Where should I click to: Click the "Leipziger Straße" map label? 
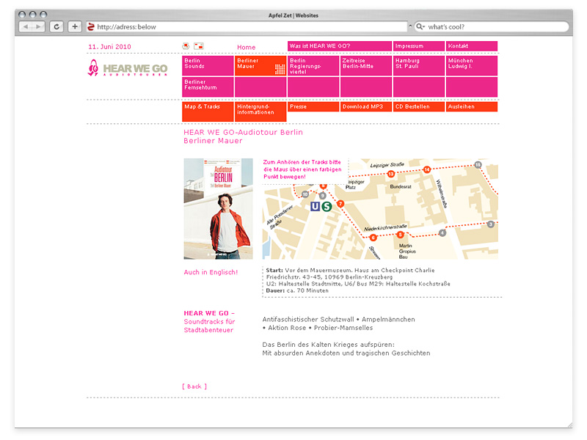point(387,164)
